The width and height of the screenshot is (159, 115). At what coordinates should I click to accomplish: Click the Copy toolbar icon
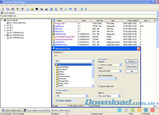[8, 9]
